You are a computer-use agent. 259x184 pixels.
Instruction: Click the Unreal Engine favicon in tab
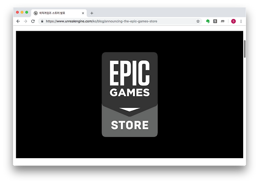36,13
